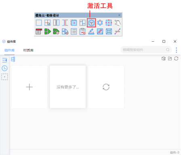181x155 pixels.
Task: Toggle the tree structure view icon
Action: [x=13, y=59]
